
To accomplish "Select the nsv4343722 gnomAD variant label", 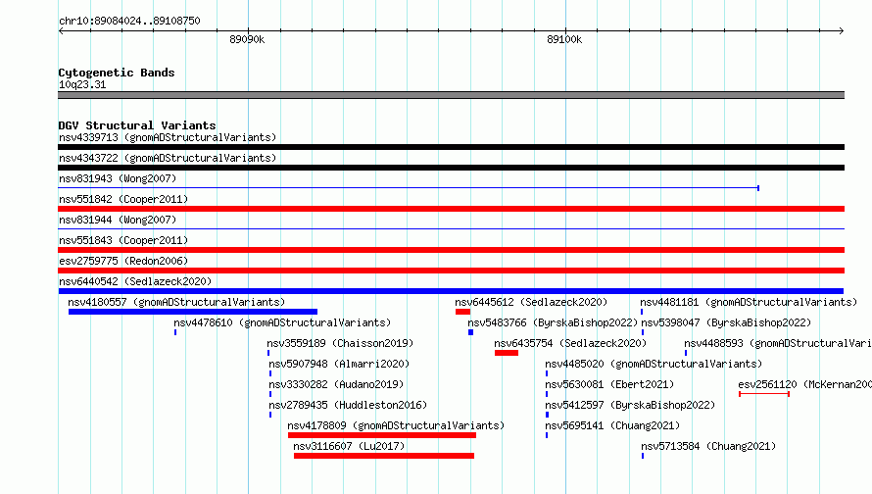I will coord(168,158).
